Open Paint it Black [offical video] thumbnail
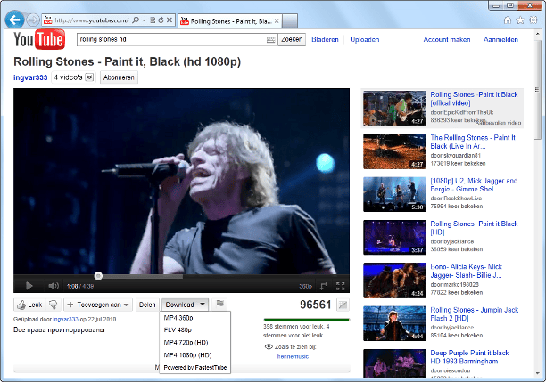Image resolution: width=546 pixels, height=382 pixels. tap(394, 108)
